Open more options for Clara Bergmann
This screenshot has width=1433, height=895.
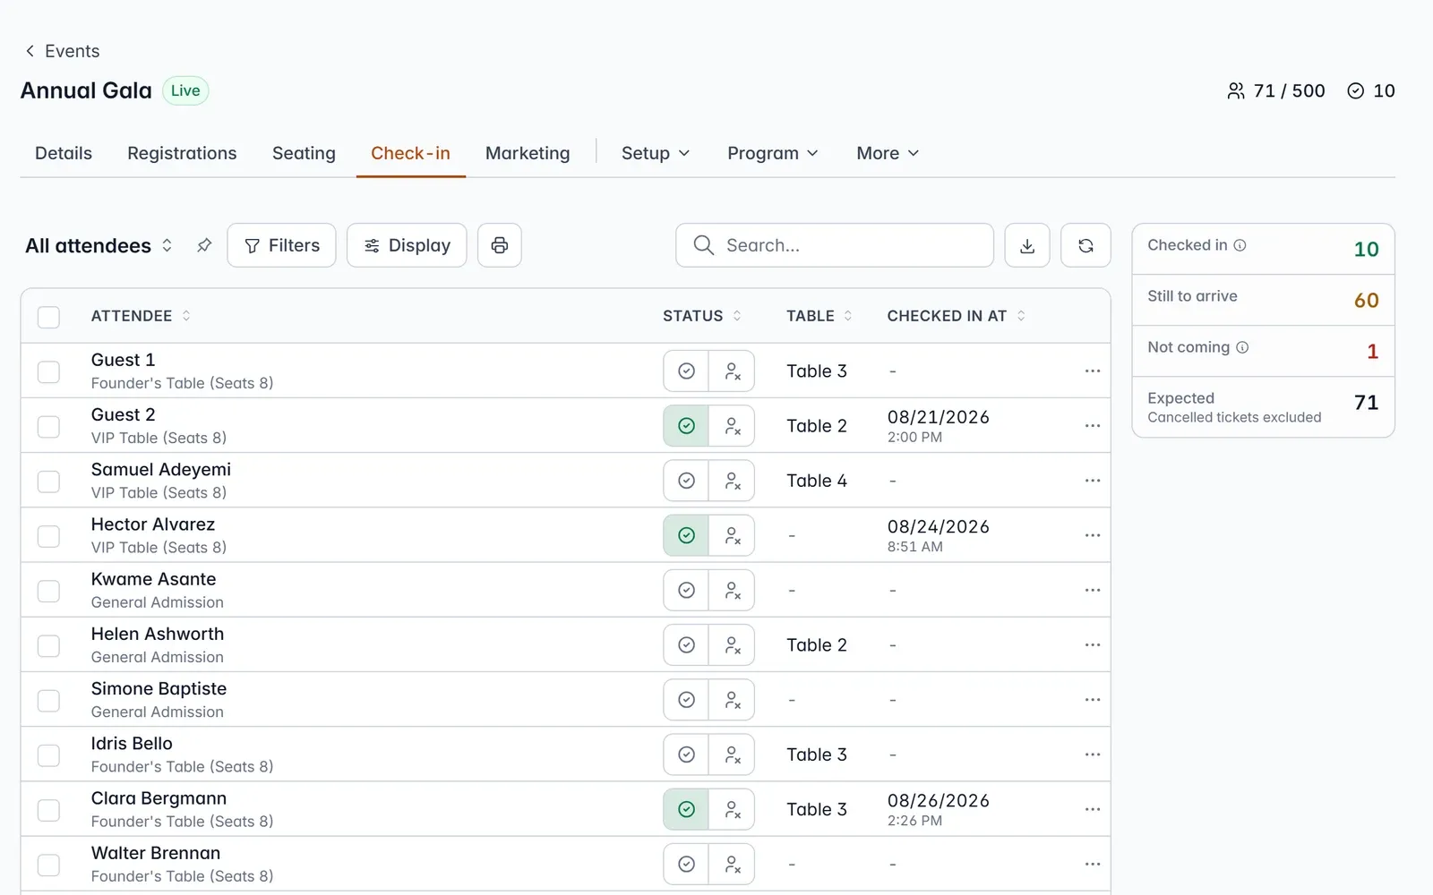pyautogui.click(x=1092, y=809)
